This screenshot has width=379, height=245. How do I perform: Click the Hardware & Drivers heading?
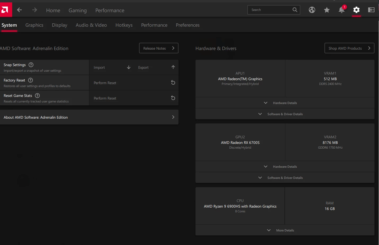click(x=216, y=48)
